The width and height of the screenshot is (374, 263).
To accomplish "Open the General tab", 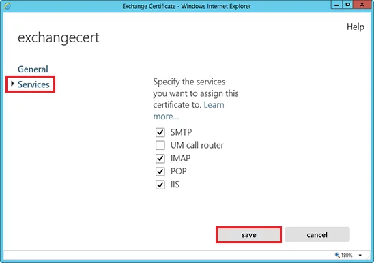I will 33,69.
